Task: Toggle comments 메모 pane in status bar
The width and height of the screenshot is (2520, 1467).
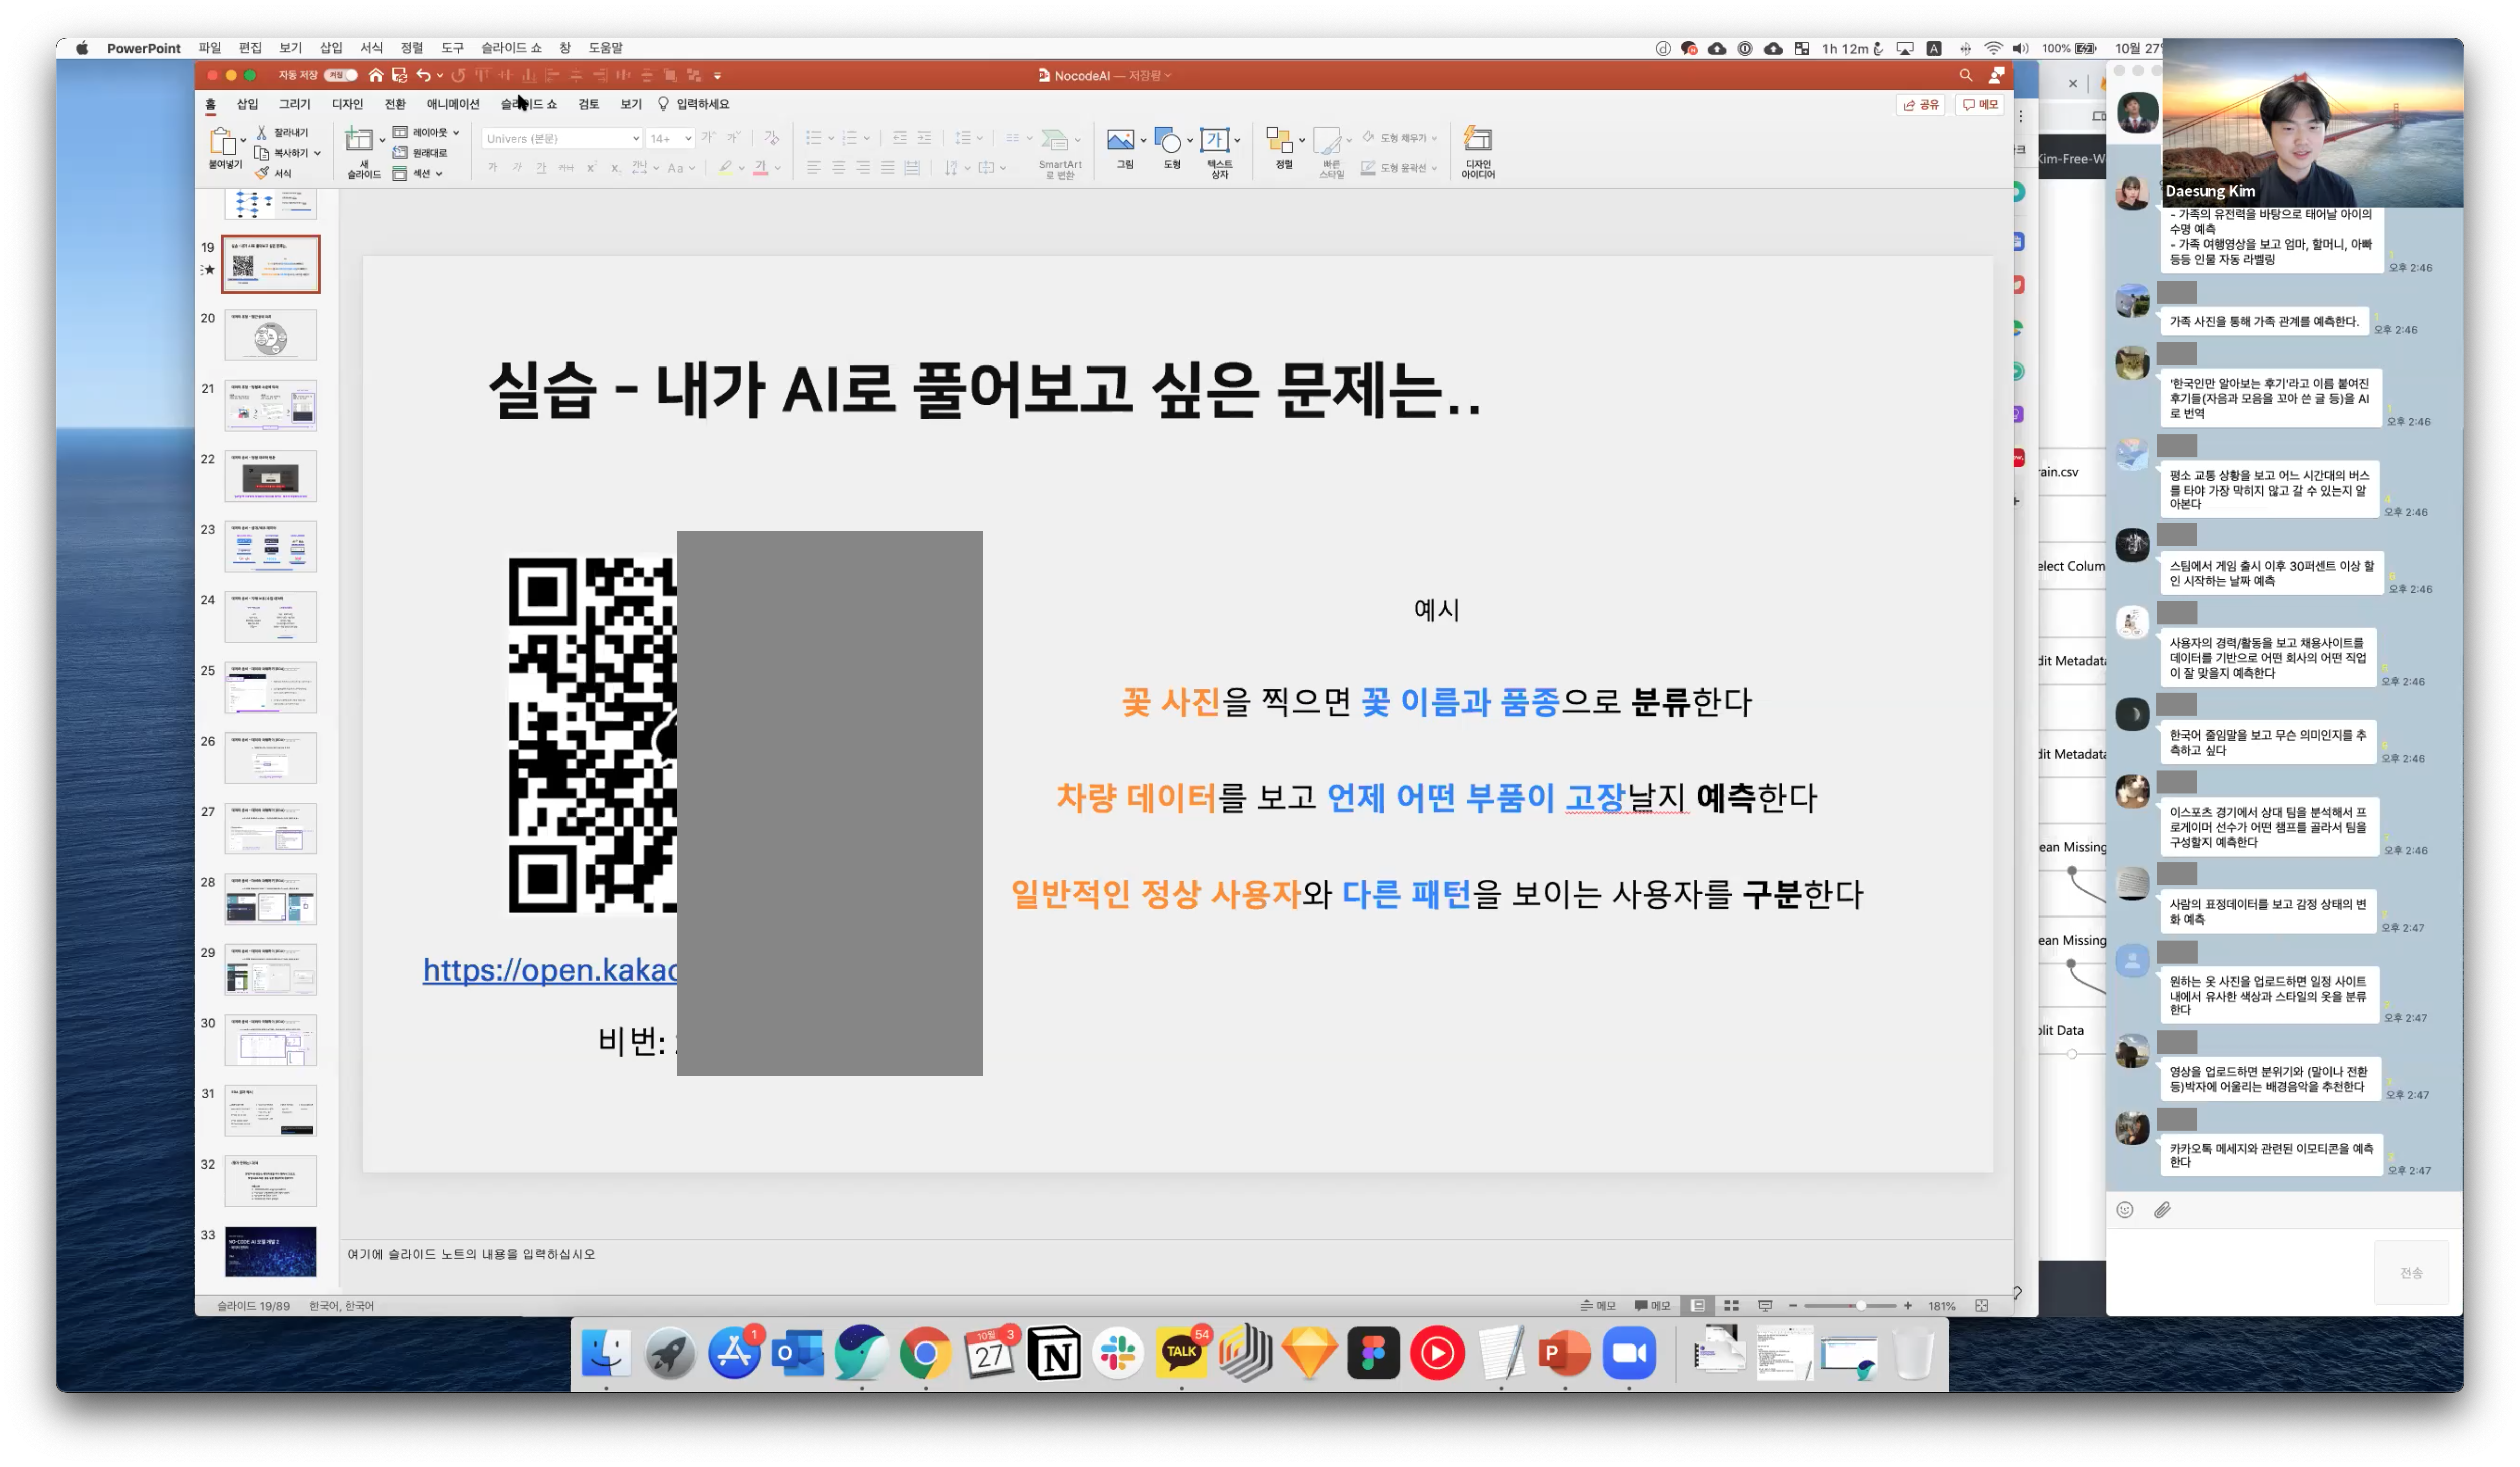Action: pos(1652,1305)
